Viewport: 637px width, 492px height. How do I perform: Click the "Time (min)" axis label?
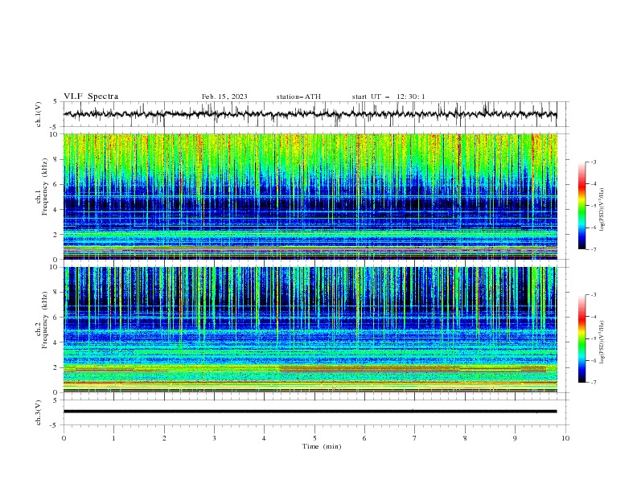[x=322, y=446]
